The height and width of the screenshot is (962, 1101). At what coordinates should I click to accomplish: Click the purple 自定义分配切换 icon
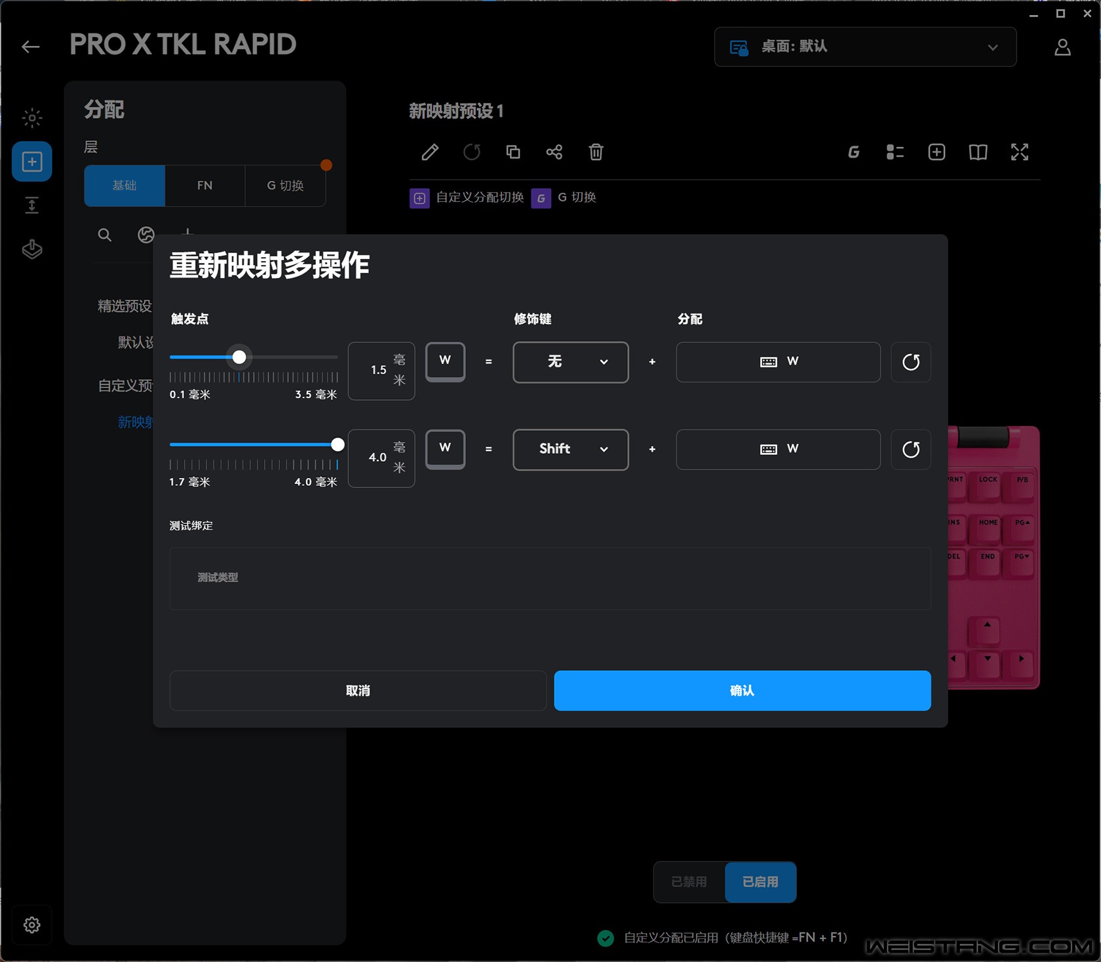tap(419, 198)
